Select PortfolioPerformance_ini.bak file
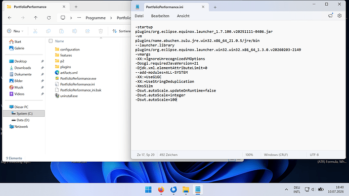 coord(78,90)
